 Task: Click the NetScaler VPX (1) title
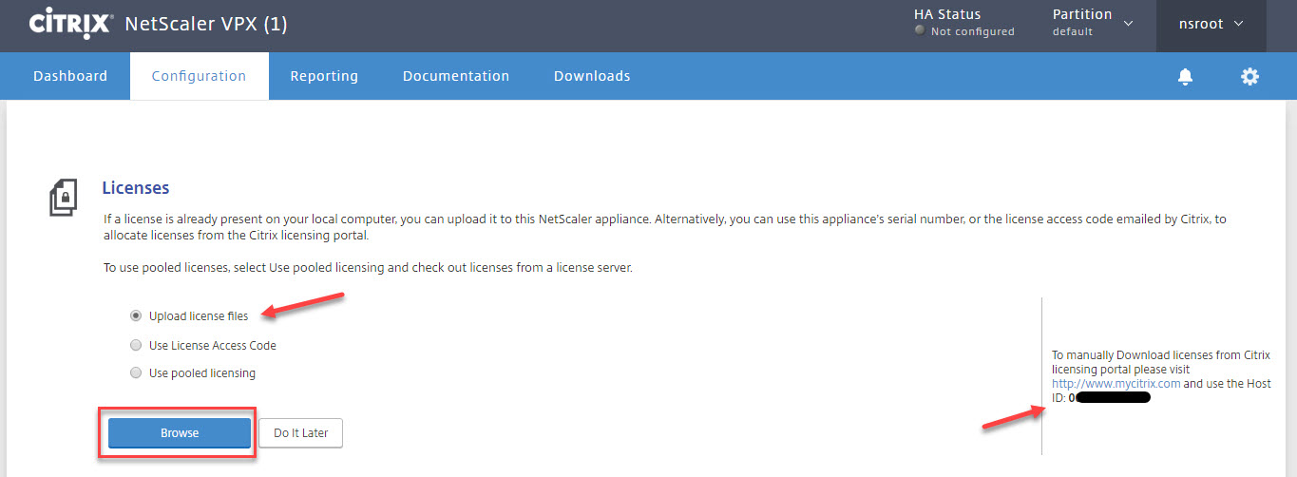(x=206, y=24)
